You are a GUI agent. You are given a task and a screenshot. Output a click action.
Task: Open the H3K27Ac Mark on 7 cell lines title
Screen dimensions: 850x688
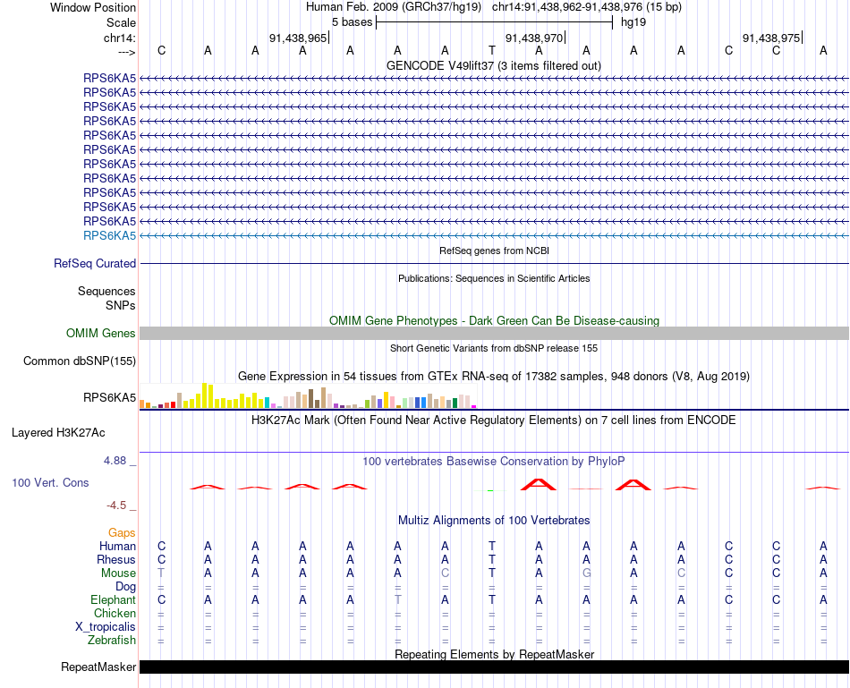coord(493,420)
